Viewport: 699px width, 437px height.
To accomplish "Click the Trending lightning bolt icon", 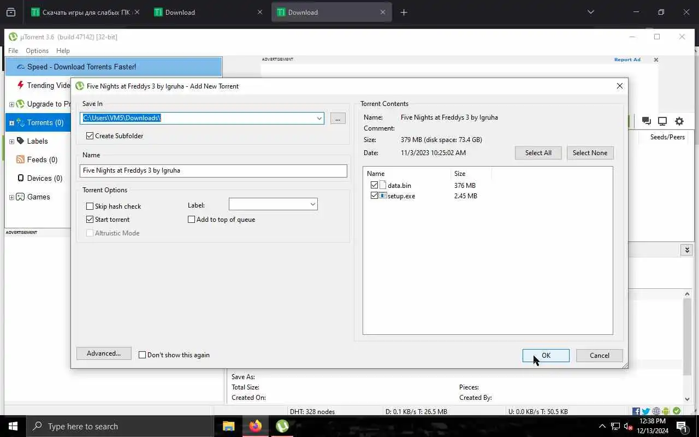I will [21, 85].
